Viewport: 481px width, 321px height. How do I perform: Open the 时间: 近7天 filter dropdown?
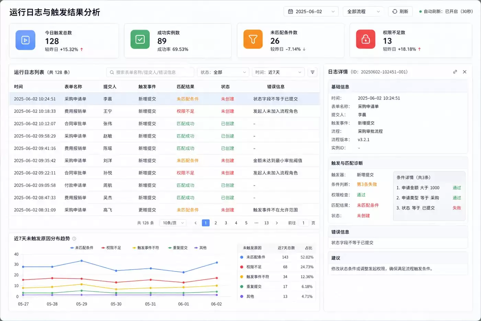coord(278,72)
